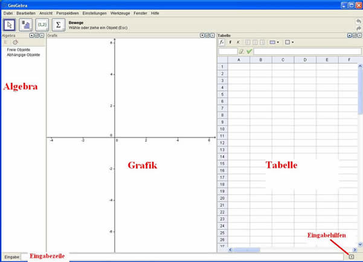Select the Sigma sum tool

point(59,25)
